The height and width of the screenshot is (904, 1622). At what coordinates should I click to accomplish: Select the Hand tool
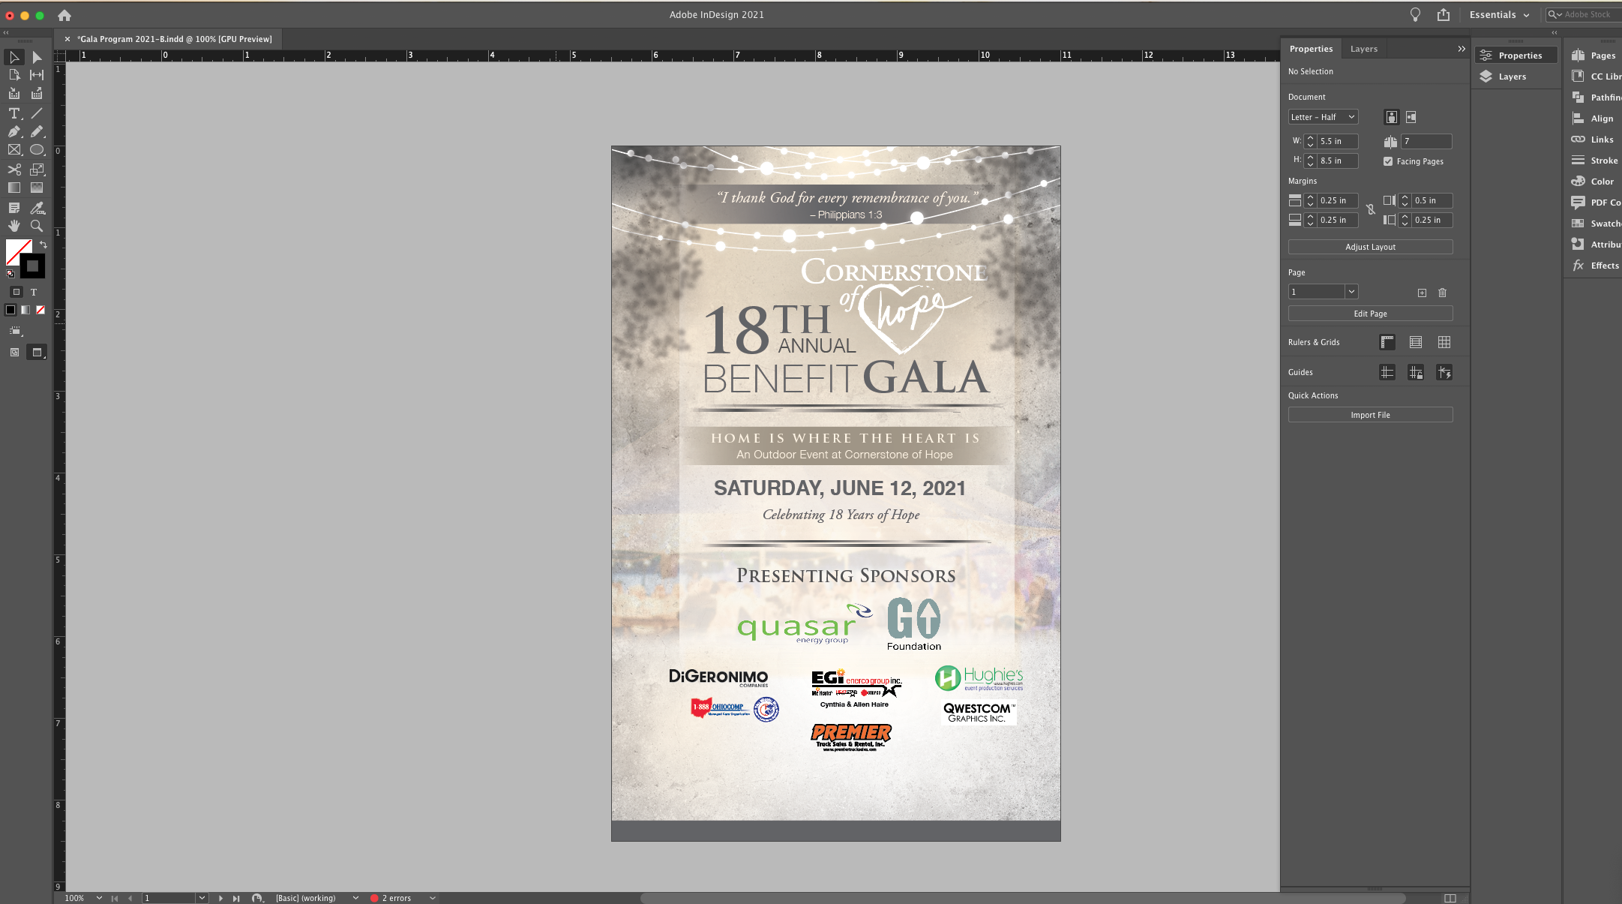click(13, 225)
